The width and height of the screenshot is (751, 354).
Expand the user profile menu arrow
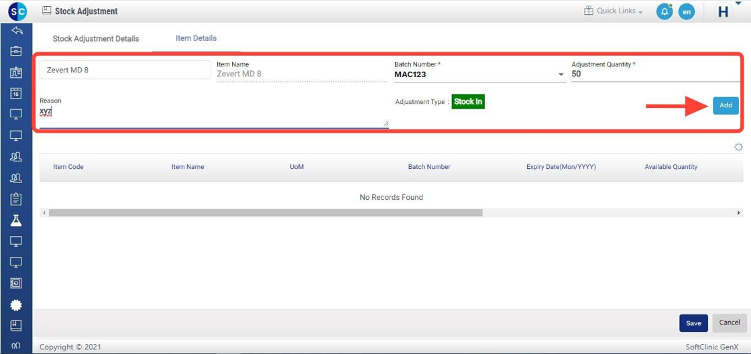[x=738, y=4]
